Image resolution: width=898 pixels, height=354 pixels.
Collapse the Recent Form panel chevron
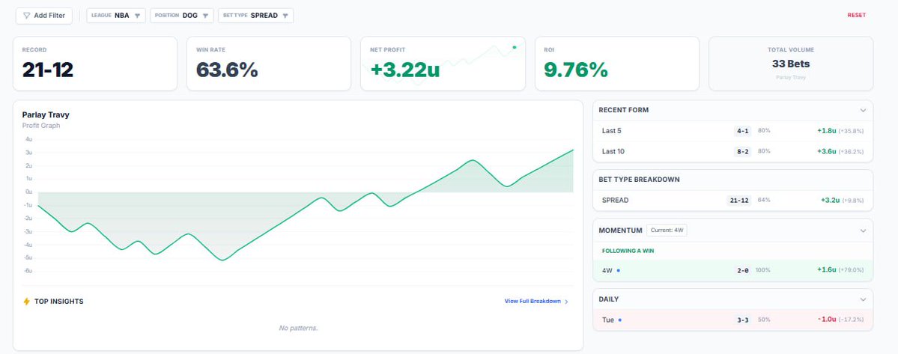click(863, 110)
